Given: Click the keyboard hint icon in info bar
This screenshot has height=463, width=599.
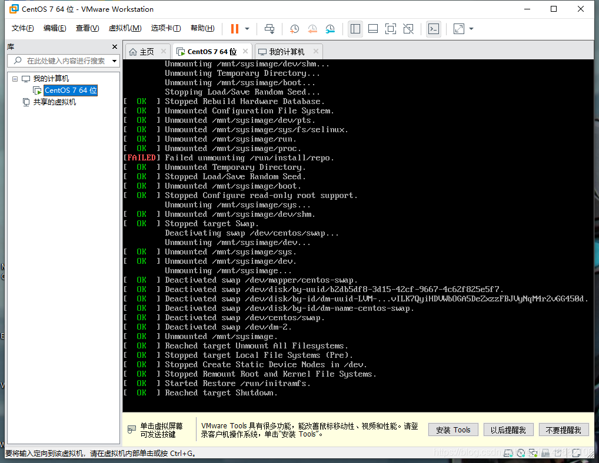Looking at the screenshot, I should (x=131, y=430).
